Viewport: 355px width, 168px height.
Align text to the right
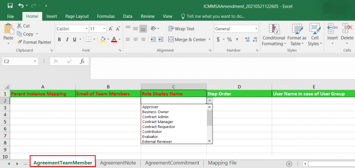click(x=143, y=40)
